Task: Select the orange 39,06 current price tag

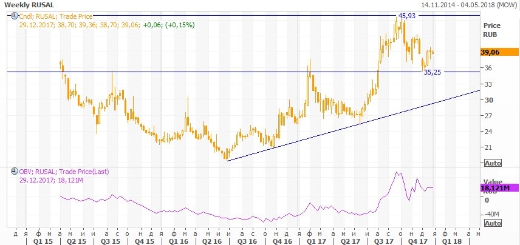Action: (x=491, y=53)
